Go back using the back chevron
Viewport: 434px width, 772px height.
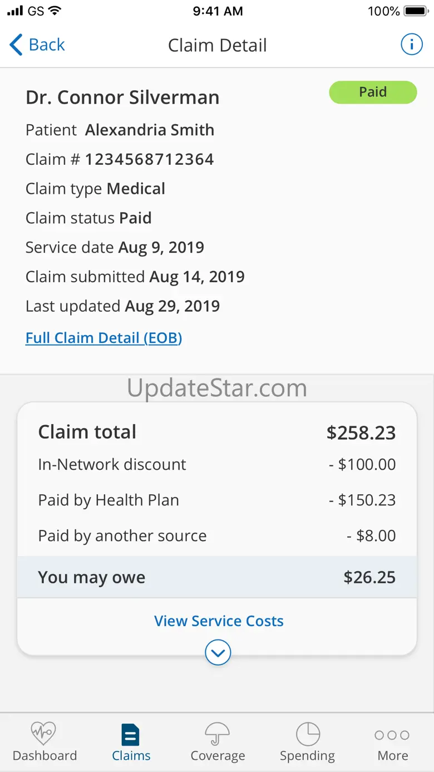point(16,45)
